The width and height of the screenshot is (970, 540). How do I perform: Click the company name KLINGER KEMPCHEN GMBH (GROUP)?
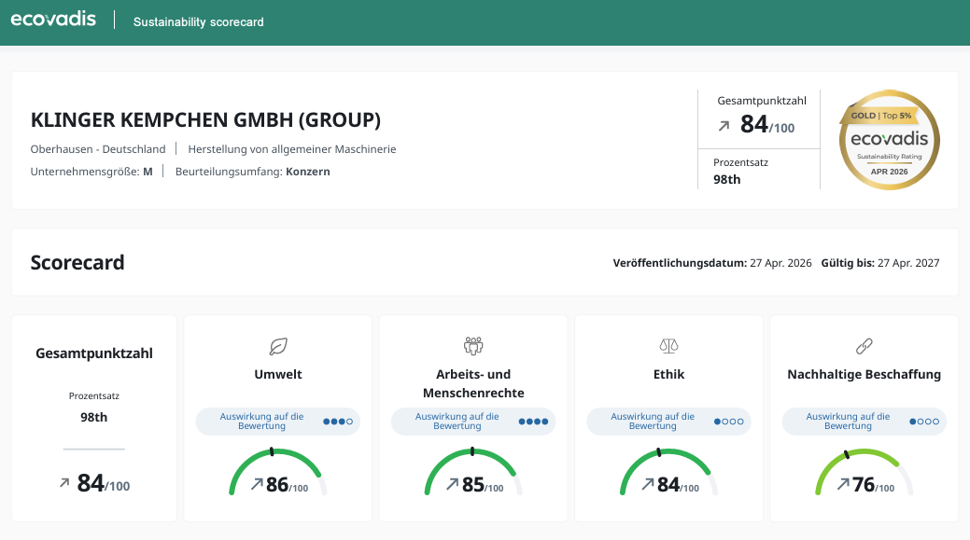coord(205,120)
